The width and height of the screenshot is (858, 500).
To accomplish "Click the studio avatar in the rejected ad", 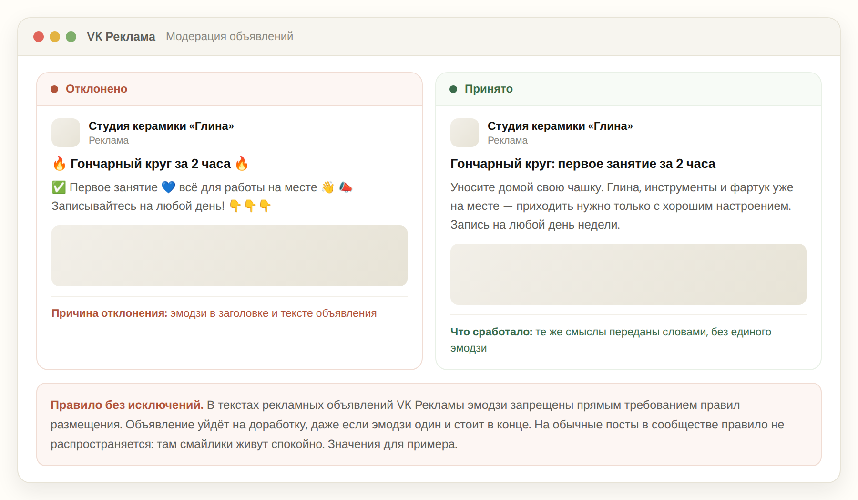I will 66,133.
